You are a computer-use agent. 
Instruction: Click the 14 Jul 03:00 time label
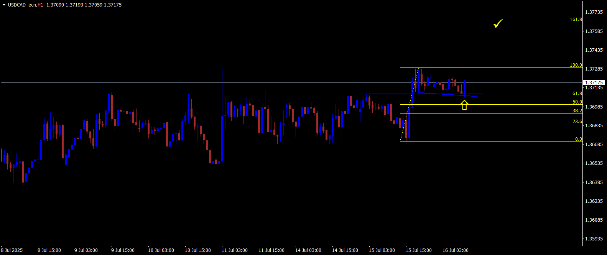tap(308, 250)
